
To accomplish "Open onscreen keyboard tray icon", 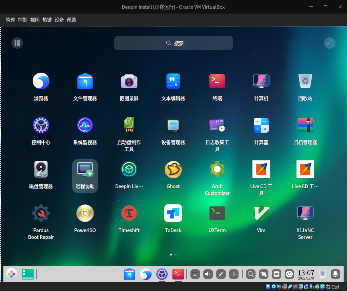I will coord(195,274).
